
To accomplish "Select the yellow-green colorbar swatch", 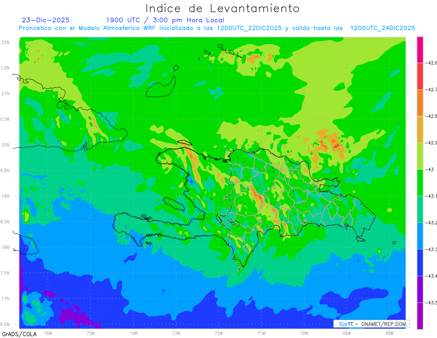I will (420, 156).
